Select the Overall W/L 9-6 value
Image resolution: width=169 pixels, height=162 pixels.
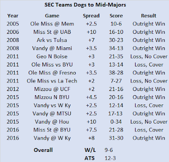(109, 150)
